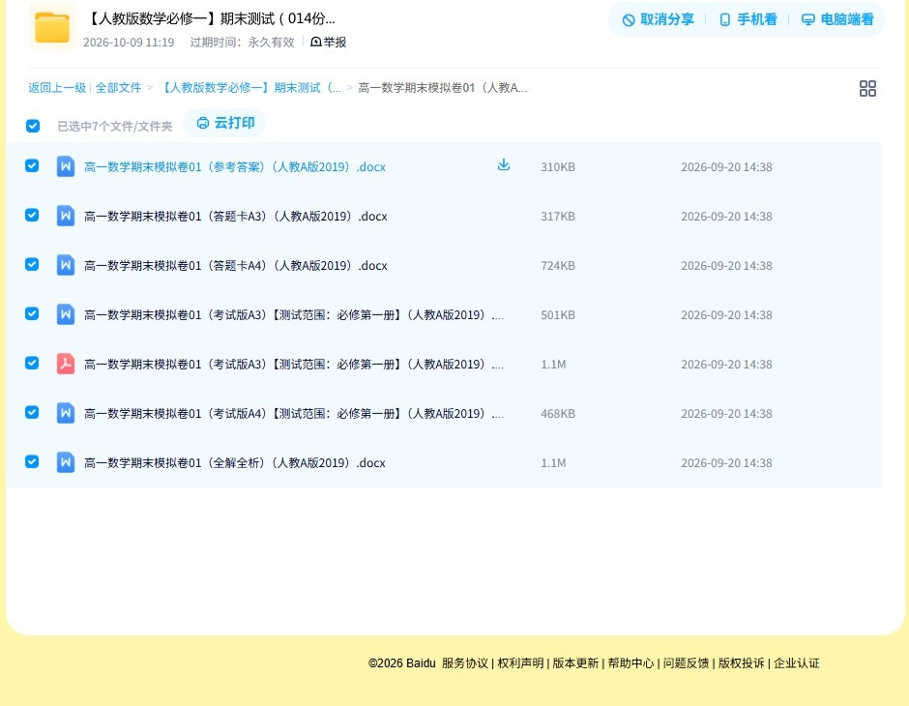This screenshot has height=706, width=909.
Task: Click Word icon of 参考答案 docx
Action: 66,167
